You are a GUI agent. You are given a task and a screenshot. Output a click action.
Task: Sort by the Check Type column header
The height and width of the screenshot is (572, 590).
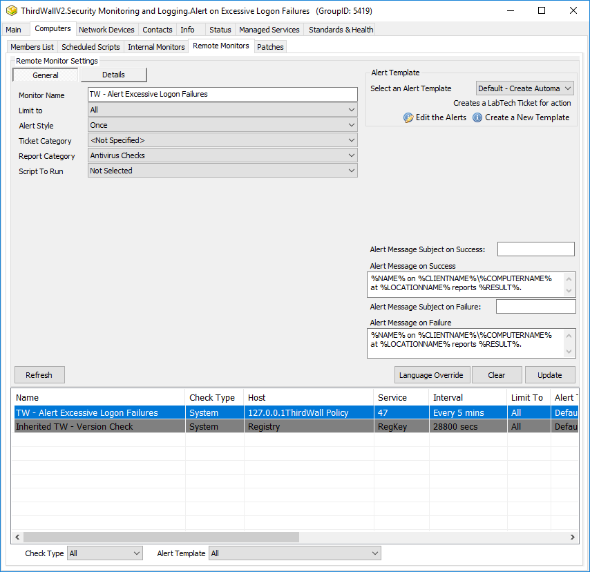(x=214, y=397)
